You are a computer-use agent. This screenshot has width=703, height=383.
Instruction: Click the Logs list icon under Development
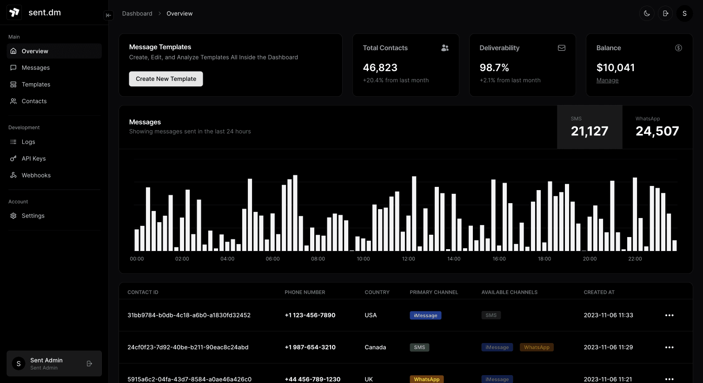click(13, 142)
